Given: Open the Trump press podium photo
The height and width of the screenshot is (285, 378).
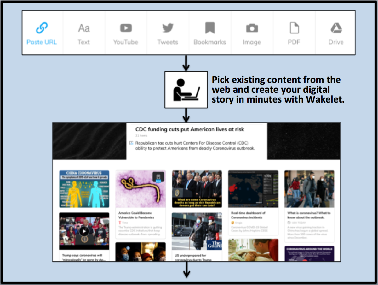Looking at the screenshot, I should pyautogui.click(x=197, y=189).
